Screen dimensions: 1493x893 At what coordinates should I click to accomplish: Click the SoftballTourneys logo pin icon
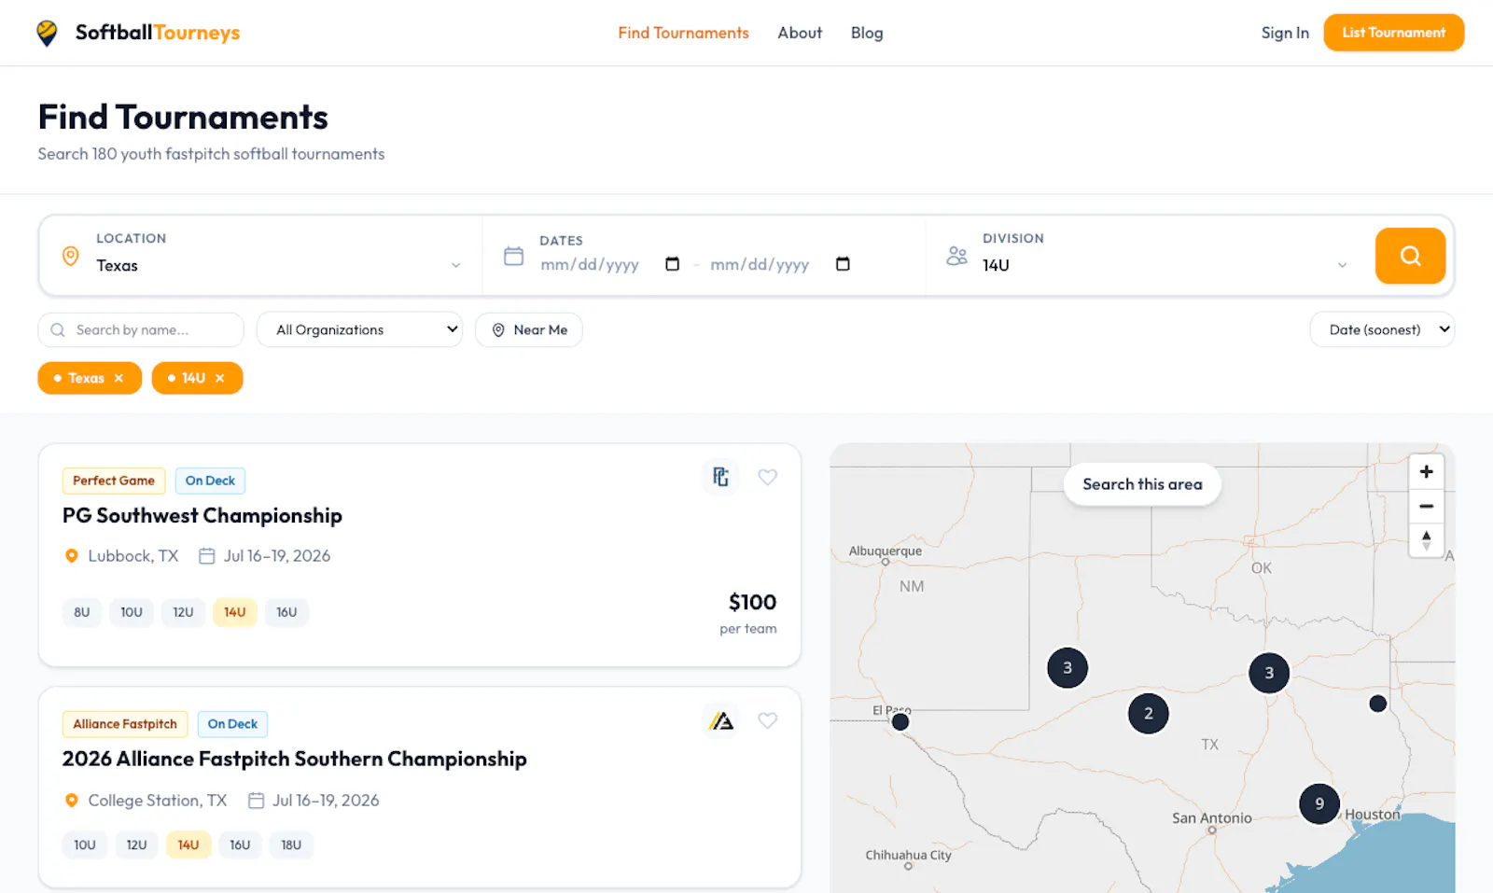[47, 33]
